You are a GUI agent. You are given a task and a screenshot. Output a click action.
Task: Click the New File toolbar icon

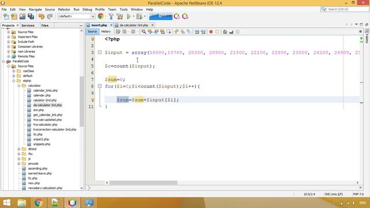coord(6,17)
